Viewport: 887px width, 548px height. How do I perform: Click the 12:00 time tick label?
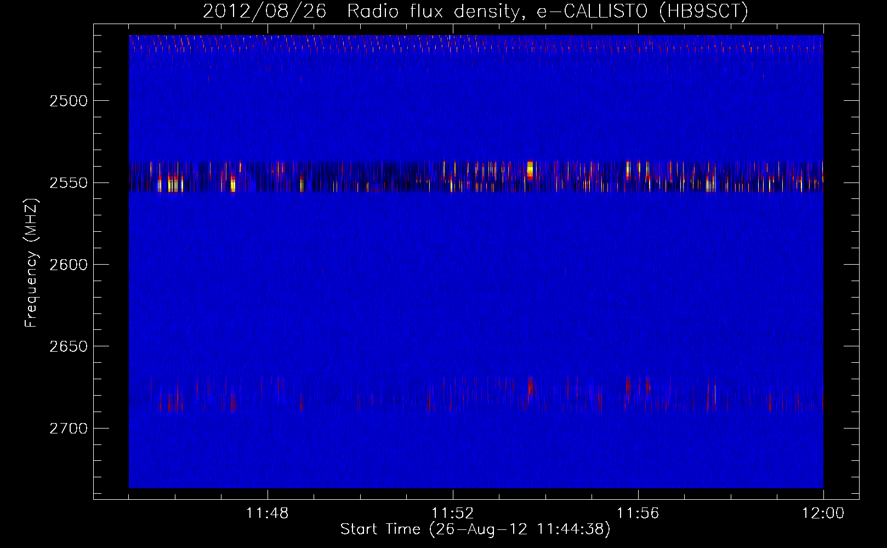point(823,513)
